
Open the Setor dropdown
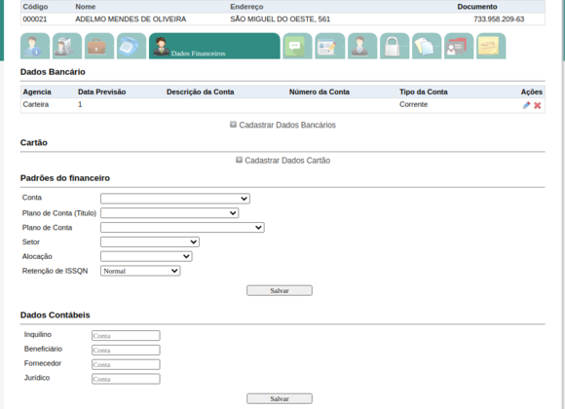tap(150, 242)
